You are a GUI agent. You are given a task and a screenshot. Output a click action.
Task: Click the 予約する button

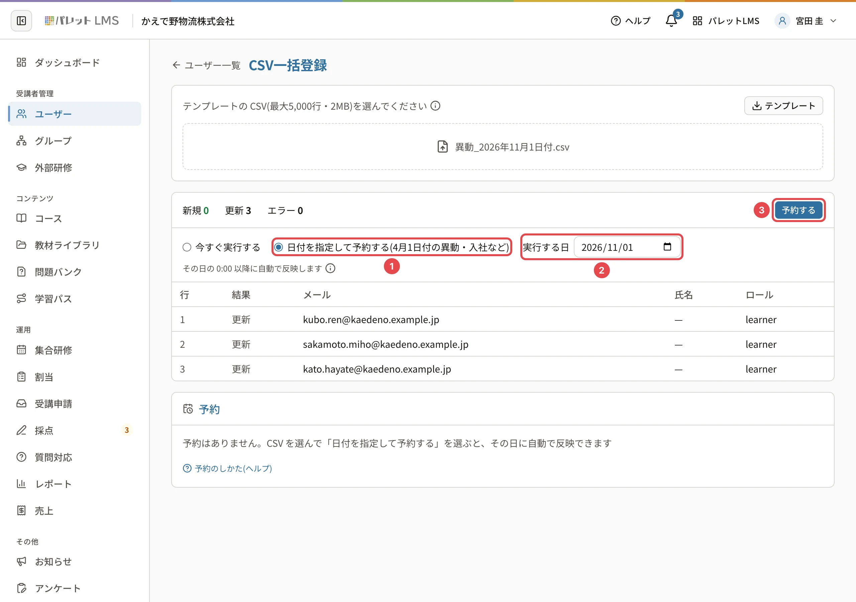tap(798, 210)
